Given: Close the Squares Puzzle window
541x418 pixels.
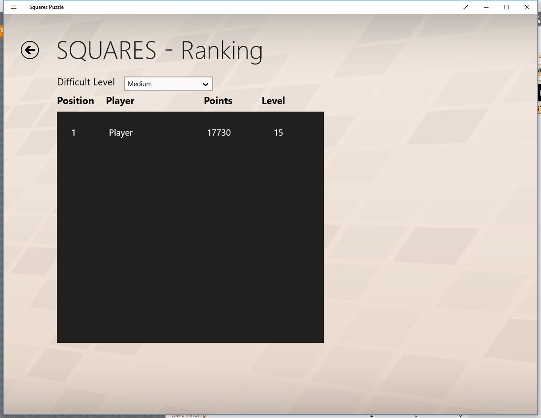Looking at the screenshot, I should [x=527, y=7].
